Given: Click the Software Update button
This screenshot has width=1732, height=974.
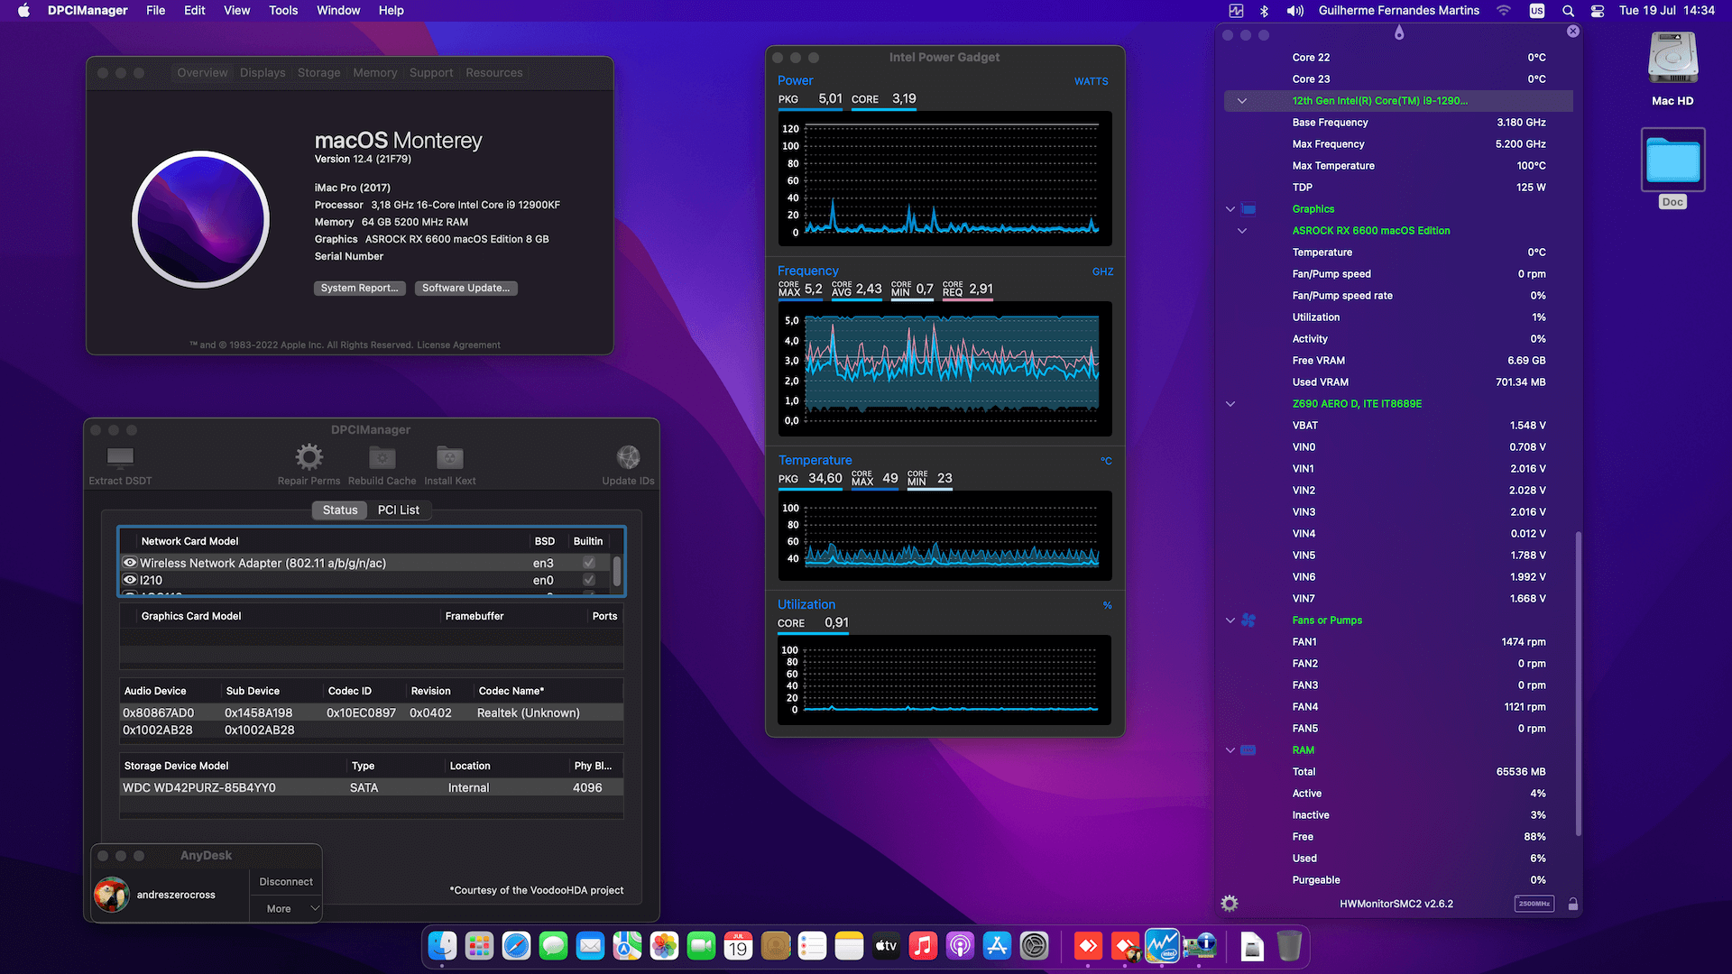Looking at the screenshot, I should click(x=466, y=288).
